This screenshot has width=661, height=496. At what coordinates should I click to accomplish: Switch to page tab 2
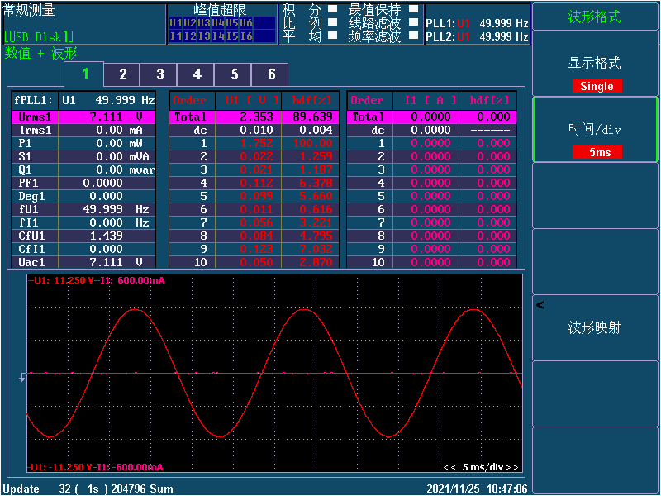point(122,74)
